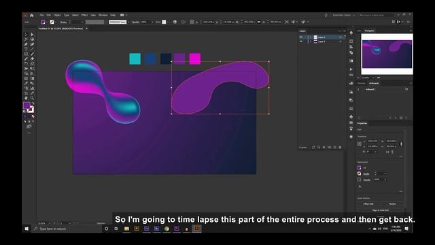Click the Fill swatch in the Properties panel Appearance section
The image size is (435, 245).
(x=360, y=168)
